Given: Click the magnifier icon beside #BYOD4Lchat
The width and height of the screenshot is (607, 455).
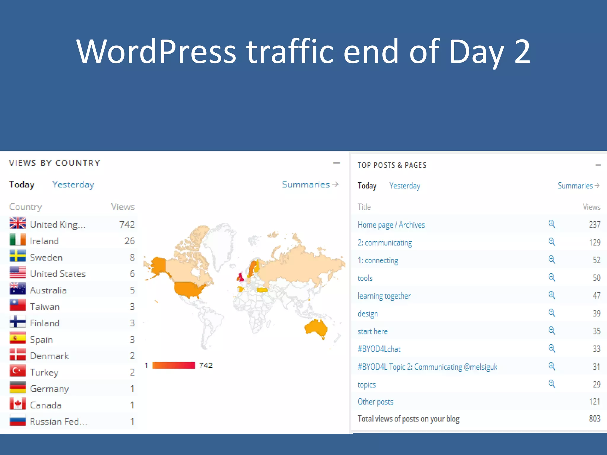Looking at the screenshot, I should 552,348.
